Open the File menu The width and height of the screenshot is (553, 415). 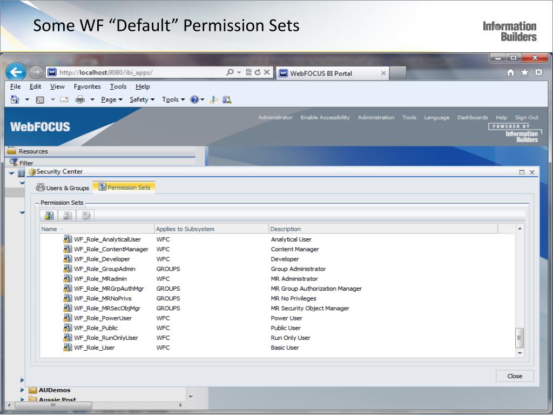click(16, 86)
